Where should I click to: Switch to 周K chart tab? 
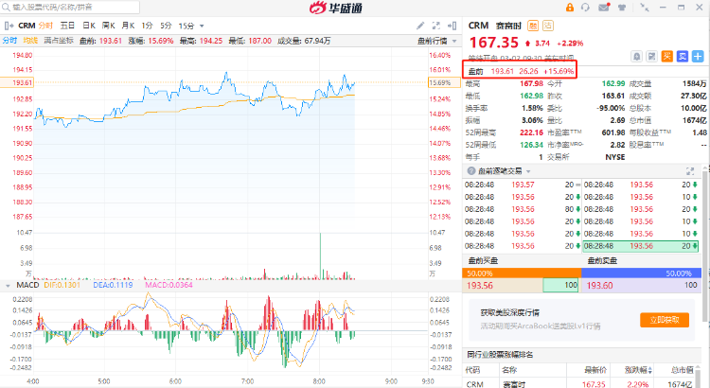point(109,26)
